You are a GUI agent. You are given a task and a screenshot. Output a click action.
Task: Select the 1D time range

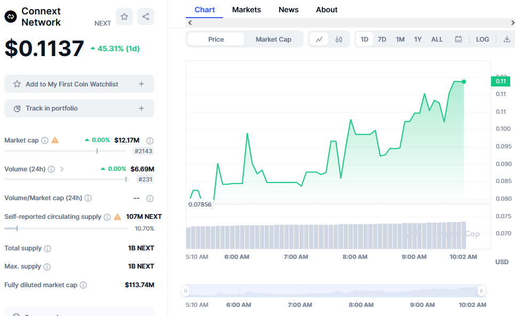click(x=365, y=39)
